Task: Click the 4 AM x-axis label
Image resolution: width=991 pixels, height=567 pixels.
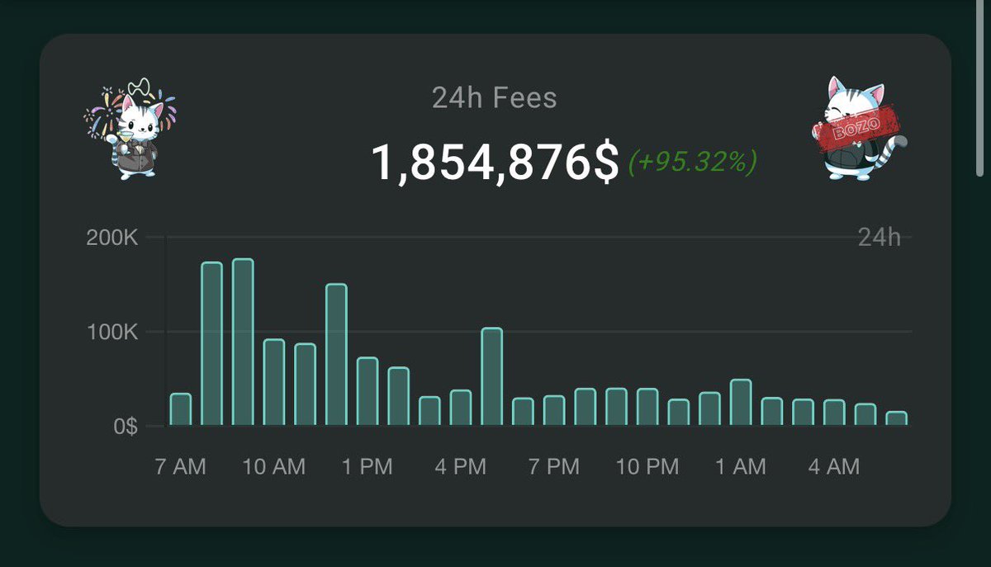Action: tap(834, 467)
